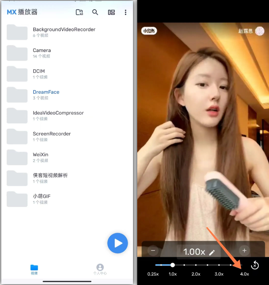Click the MX 播放器 app title

pyautogui.click(x=22, y=12)
